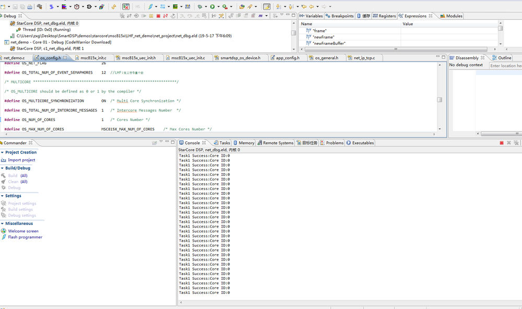
Task: Close the Expressions view tab
Action: (431, 16)
